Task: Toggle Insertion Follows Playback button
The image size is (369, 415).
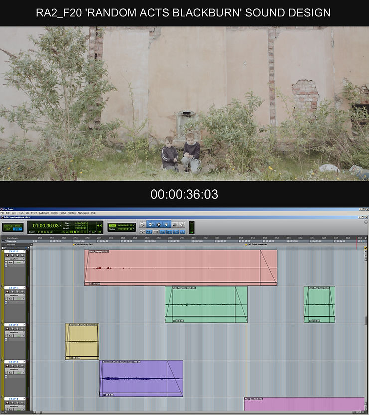Action: click(x=183, y=232)
